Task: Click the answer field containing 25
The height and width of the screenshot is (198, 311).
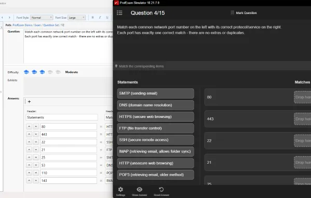Action: tap(69, 157)
